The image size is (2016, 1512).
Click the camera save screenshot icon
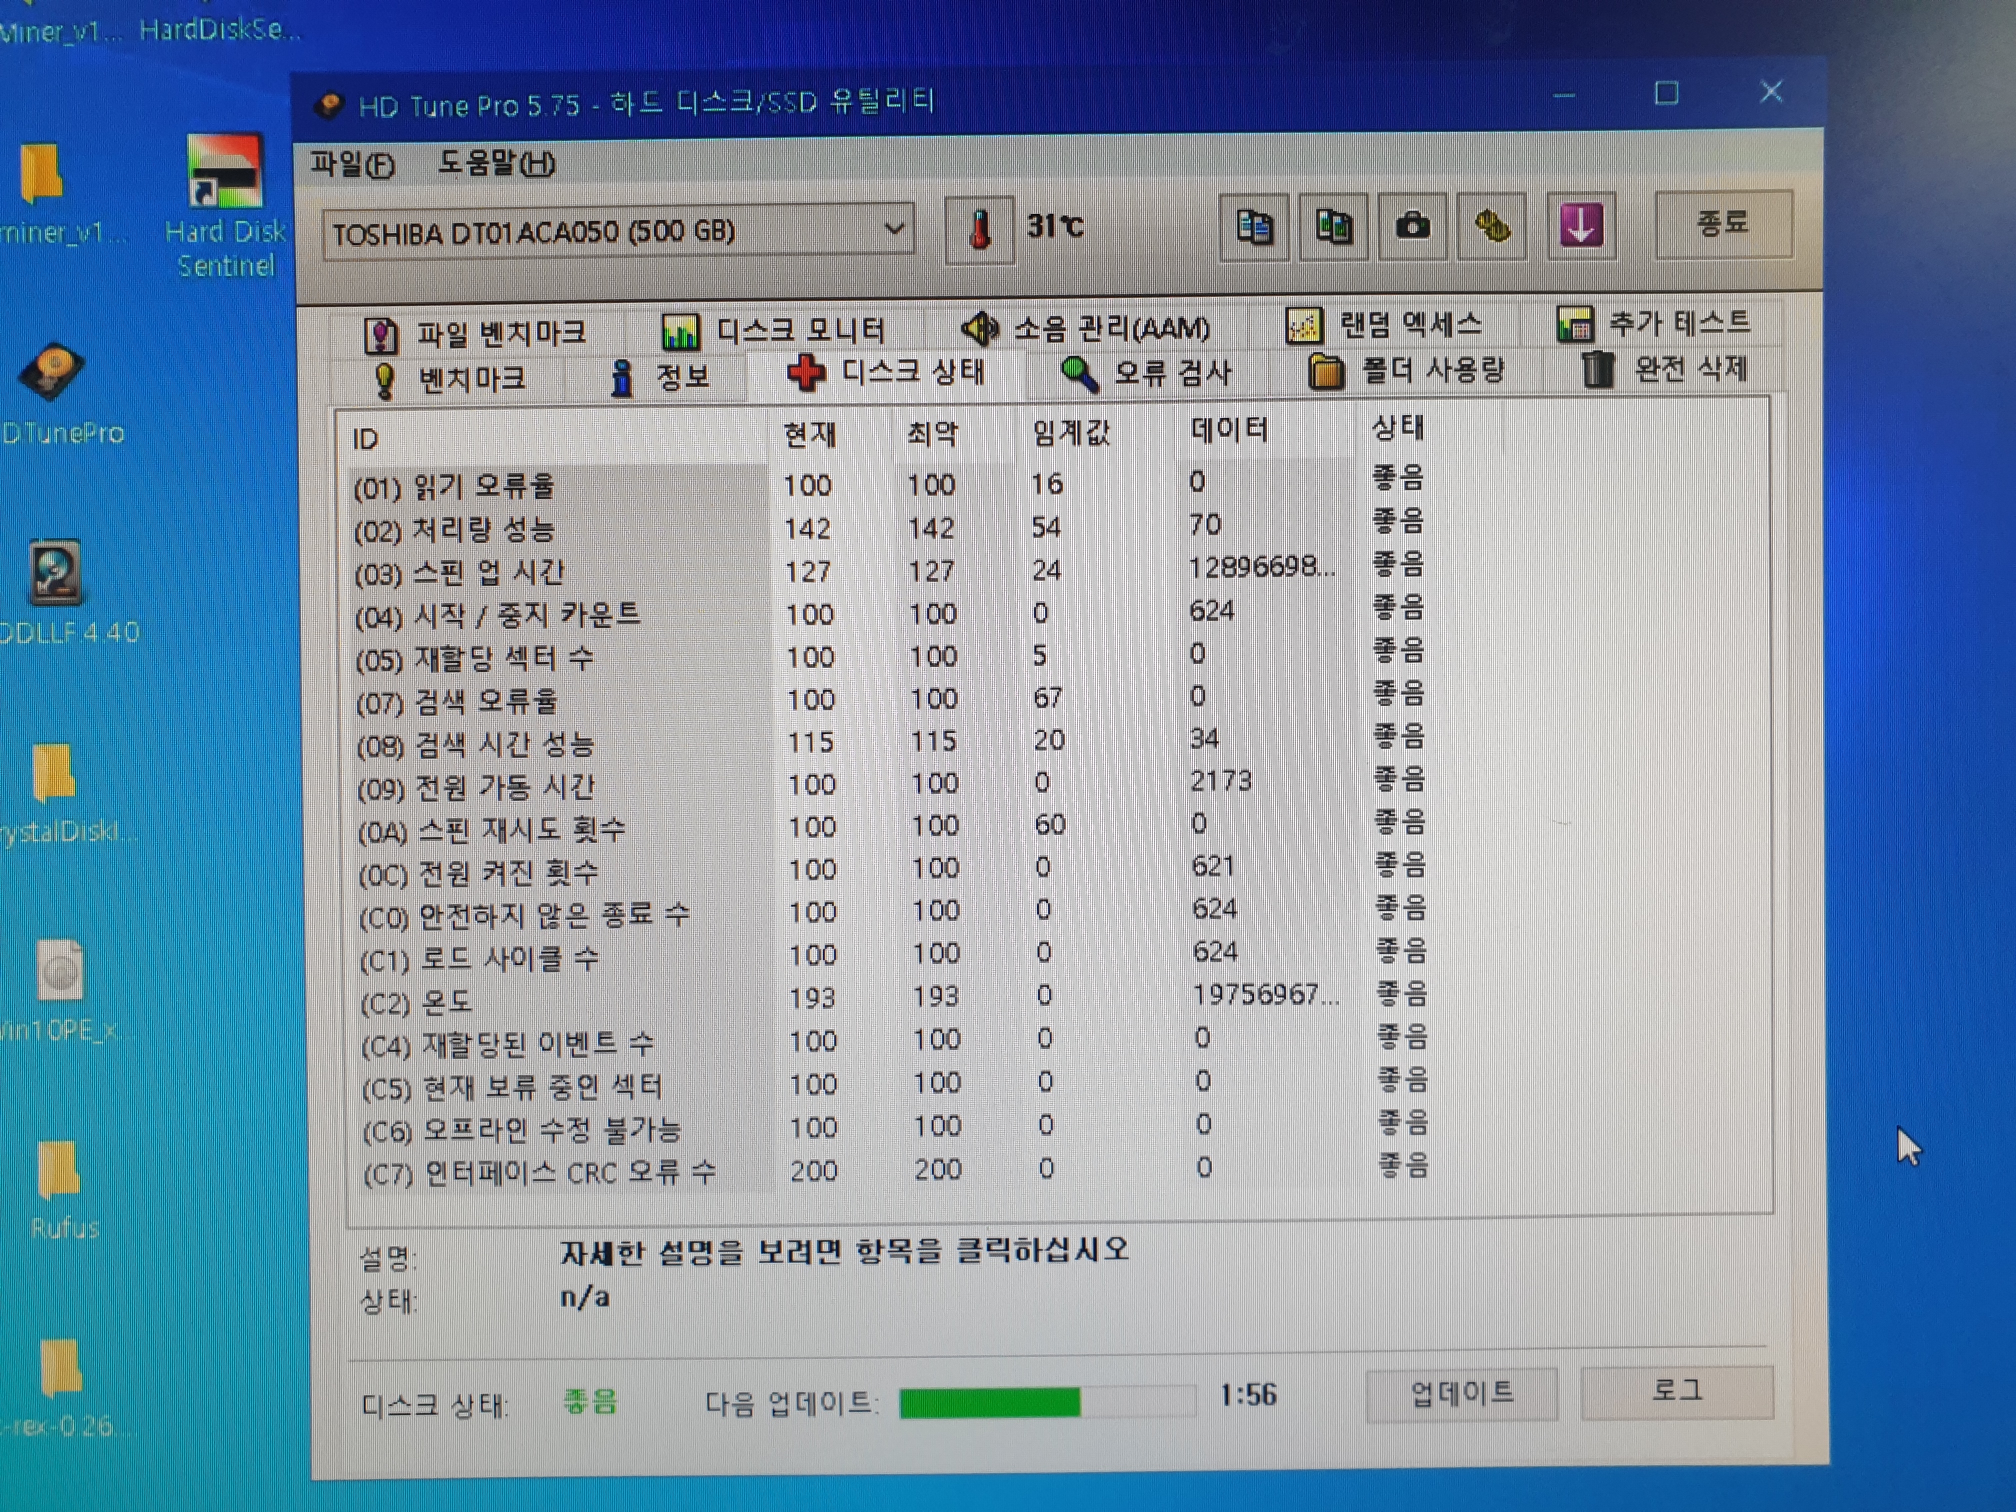(1412, 225)
